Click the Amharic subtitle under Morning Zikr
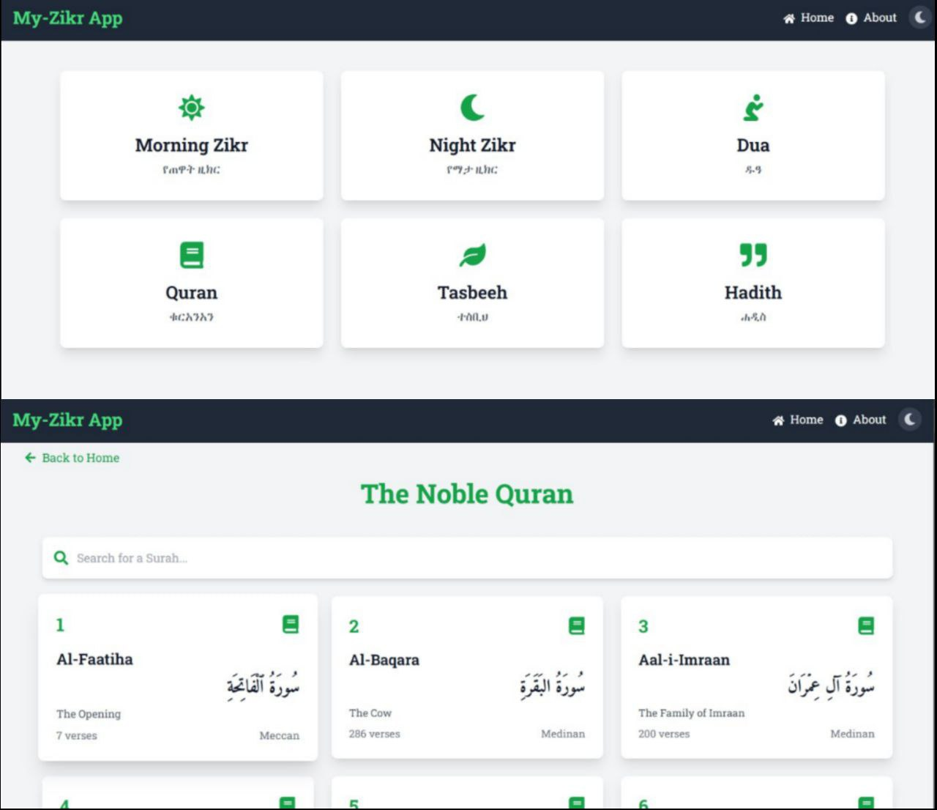Viewport: 937px width, 810px height. point(191,170)
